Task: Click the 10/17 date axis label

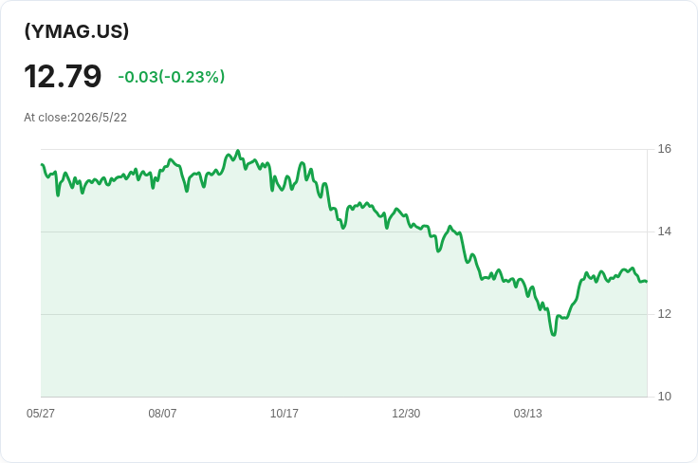Action: pyautogui.click(x=284, y=413)
